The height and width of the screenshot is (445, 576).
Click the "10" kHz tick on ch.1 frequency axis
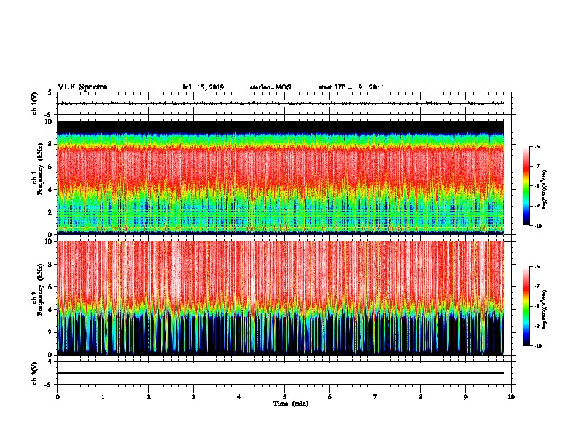click(49, 121)
